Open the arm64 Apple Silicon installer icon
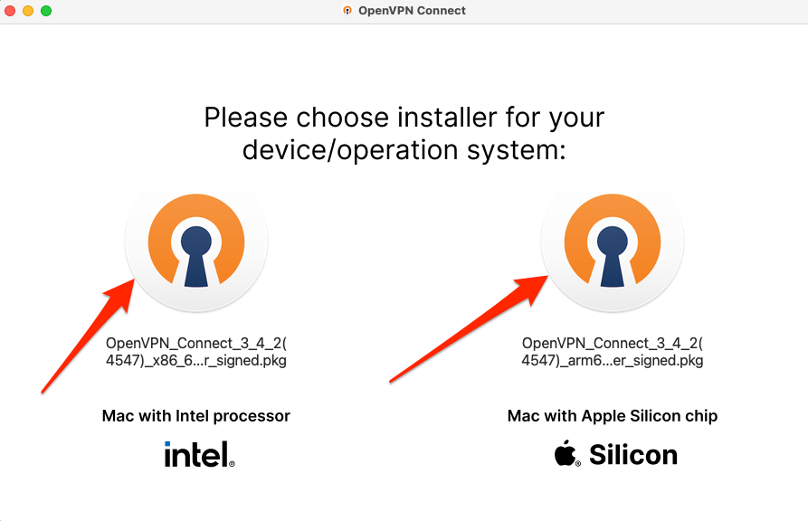 (x=613, y=242)
